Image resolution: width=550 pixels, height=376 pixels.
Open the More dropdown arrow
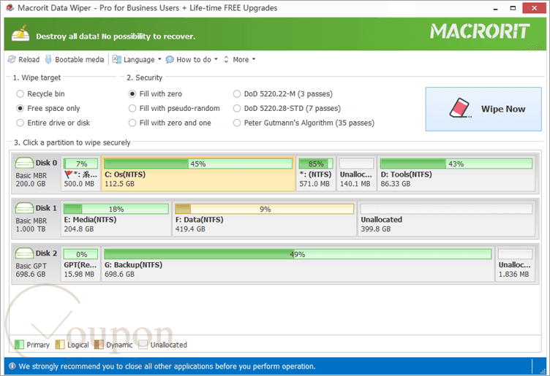[x=254, y=59]
